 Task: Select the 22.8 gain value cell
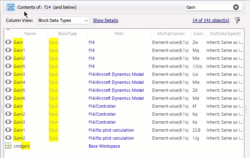(196, 130)
